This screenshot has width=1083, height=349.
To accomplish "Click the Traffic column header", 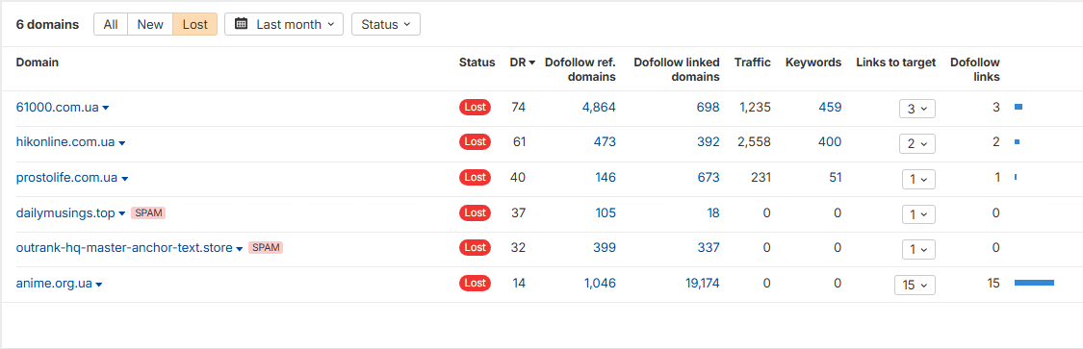I will pyautogui.click(x=752, y=62).
